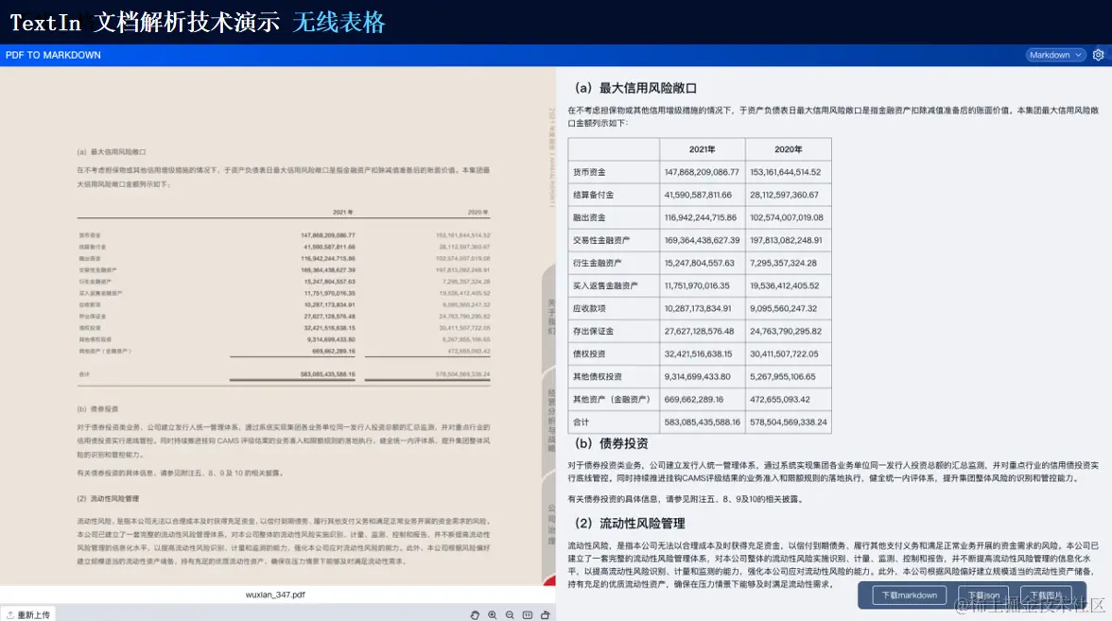Click the 买入返售金融资产 row label in the result table
This screenshot has height=621, width=1112.
tap(605, 285)
